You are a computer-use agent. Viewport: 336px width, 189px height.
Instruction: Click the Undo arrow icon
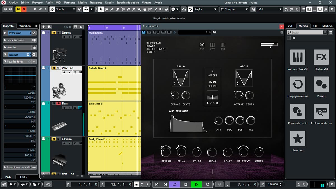(x=5, y=9)
